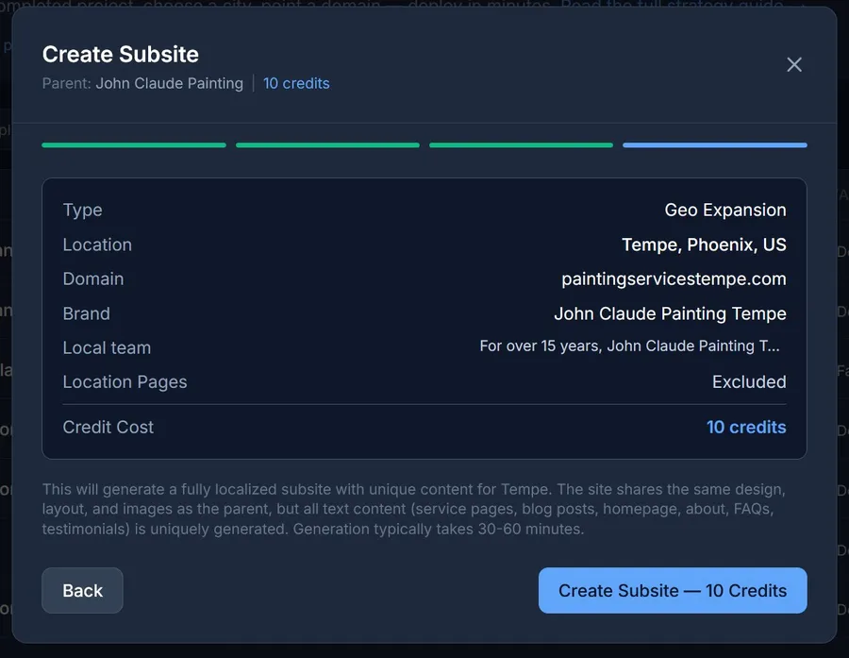The width and height of the screenshot is (849, 658).
Task: Click the truncated Local team description text
Action: (629, 346)
